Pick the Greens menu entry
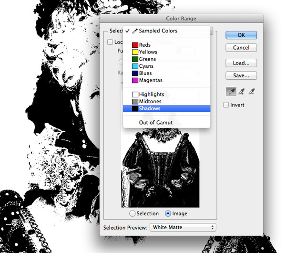Screen dimensions: 286x253 click(x=147, y=59)
